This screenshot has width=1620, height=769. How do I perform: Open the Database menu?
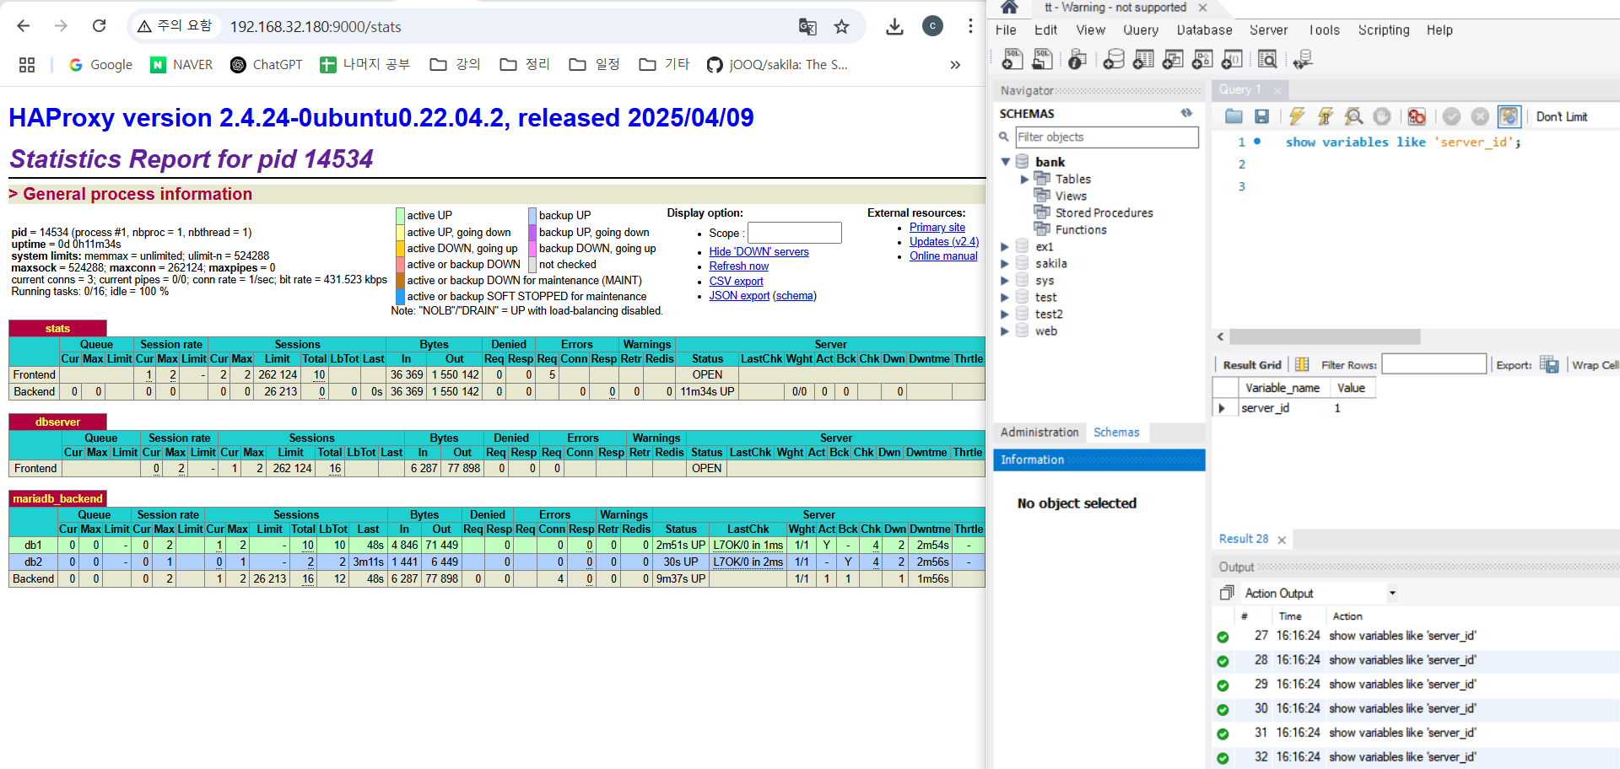coord(1204,30)
